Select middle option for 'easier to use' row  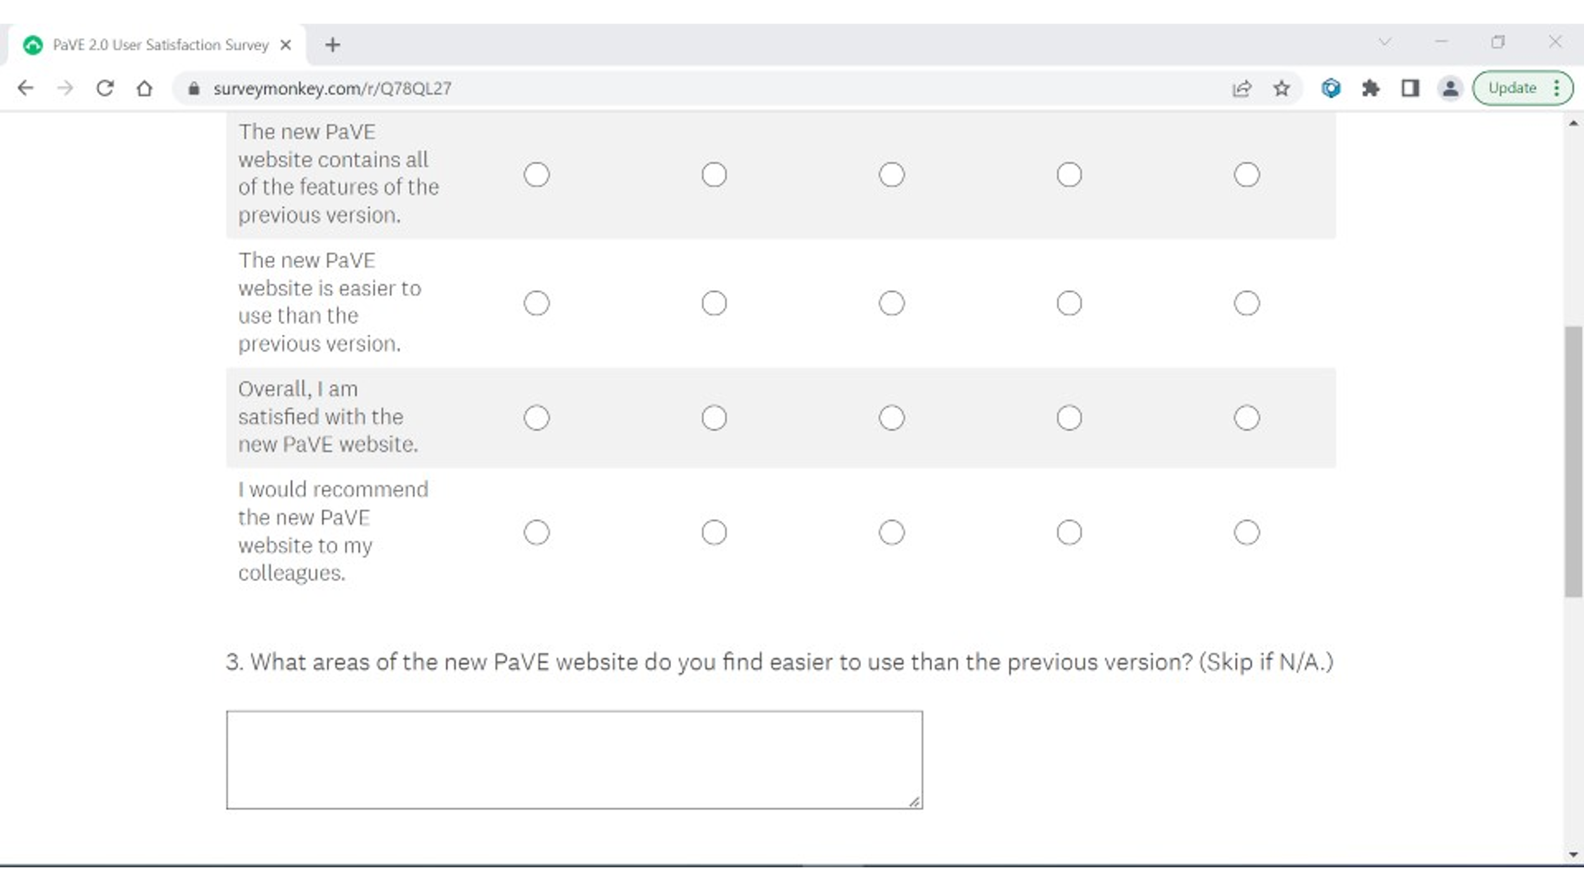click(x=891, y=303)
